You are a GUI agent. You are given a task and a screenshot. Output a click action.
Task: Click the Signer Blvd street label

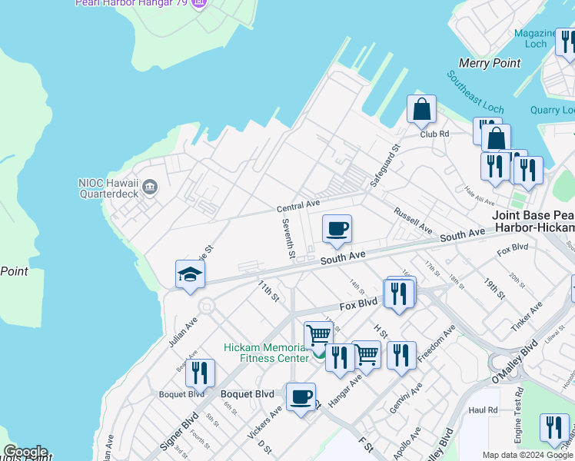(x=179, y=431)
